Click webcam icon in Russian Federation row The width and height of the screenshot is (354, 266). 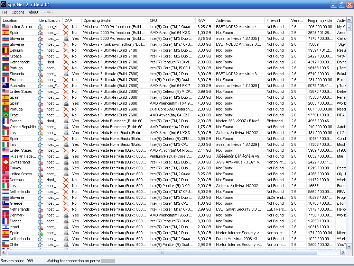click(x=66, y=156)
